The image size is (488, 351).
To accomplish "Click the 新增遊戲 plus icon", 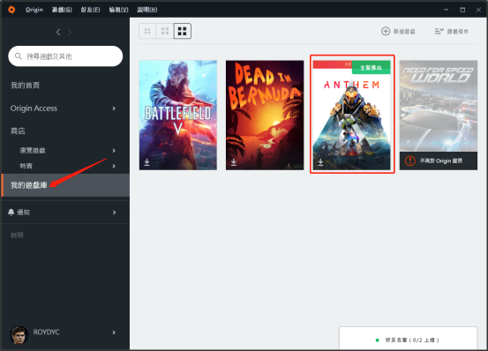I will point(386,31).
